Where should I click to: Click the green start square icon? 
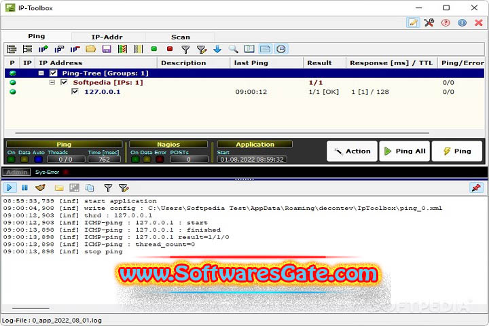[x=153, y=49]
